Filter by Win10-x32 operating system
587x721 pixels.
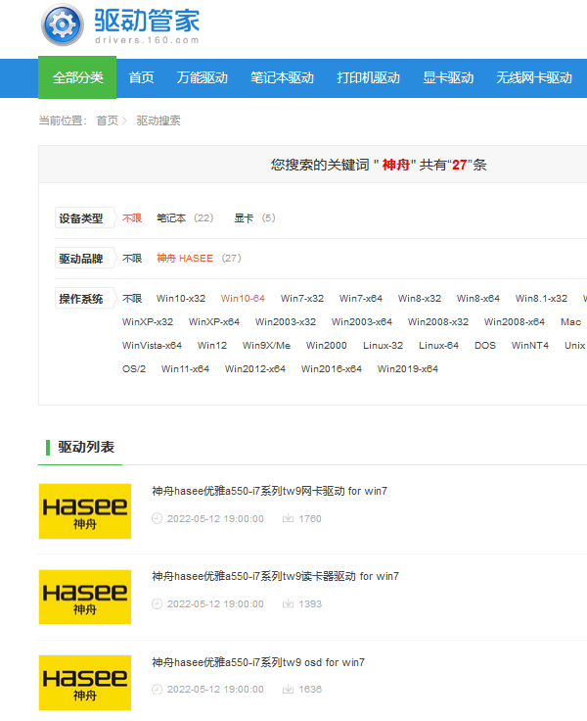(x=181, y=299)
